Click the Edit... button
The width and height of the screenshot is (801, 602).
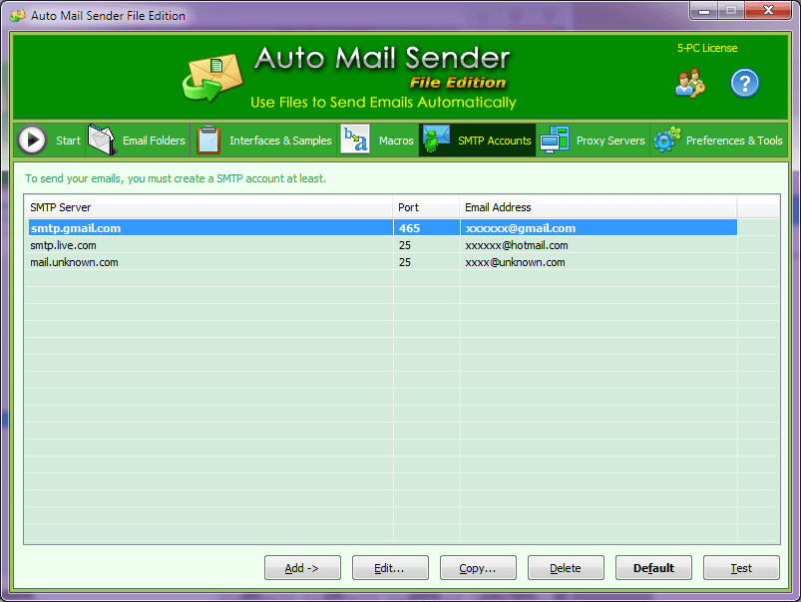[390, 568]
